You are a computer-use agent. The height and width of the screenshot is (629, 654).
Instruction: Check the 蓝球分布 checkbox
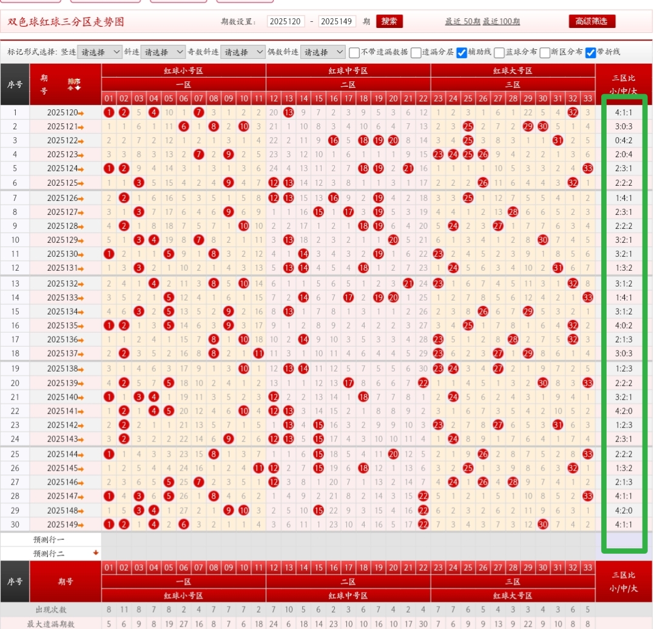coord(499,52)
